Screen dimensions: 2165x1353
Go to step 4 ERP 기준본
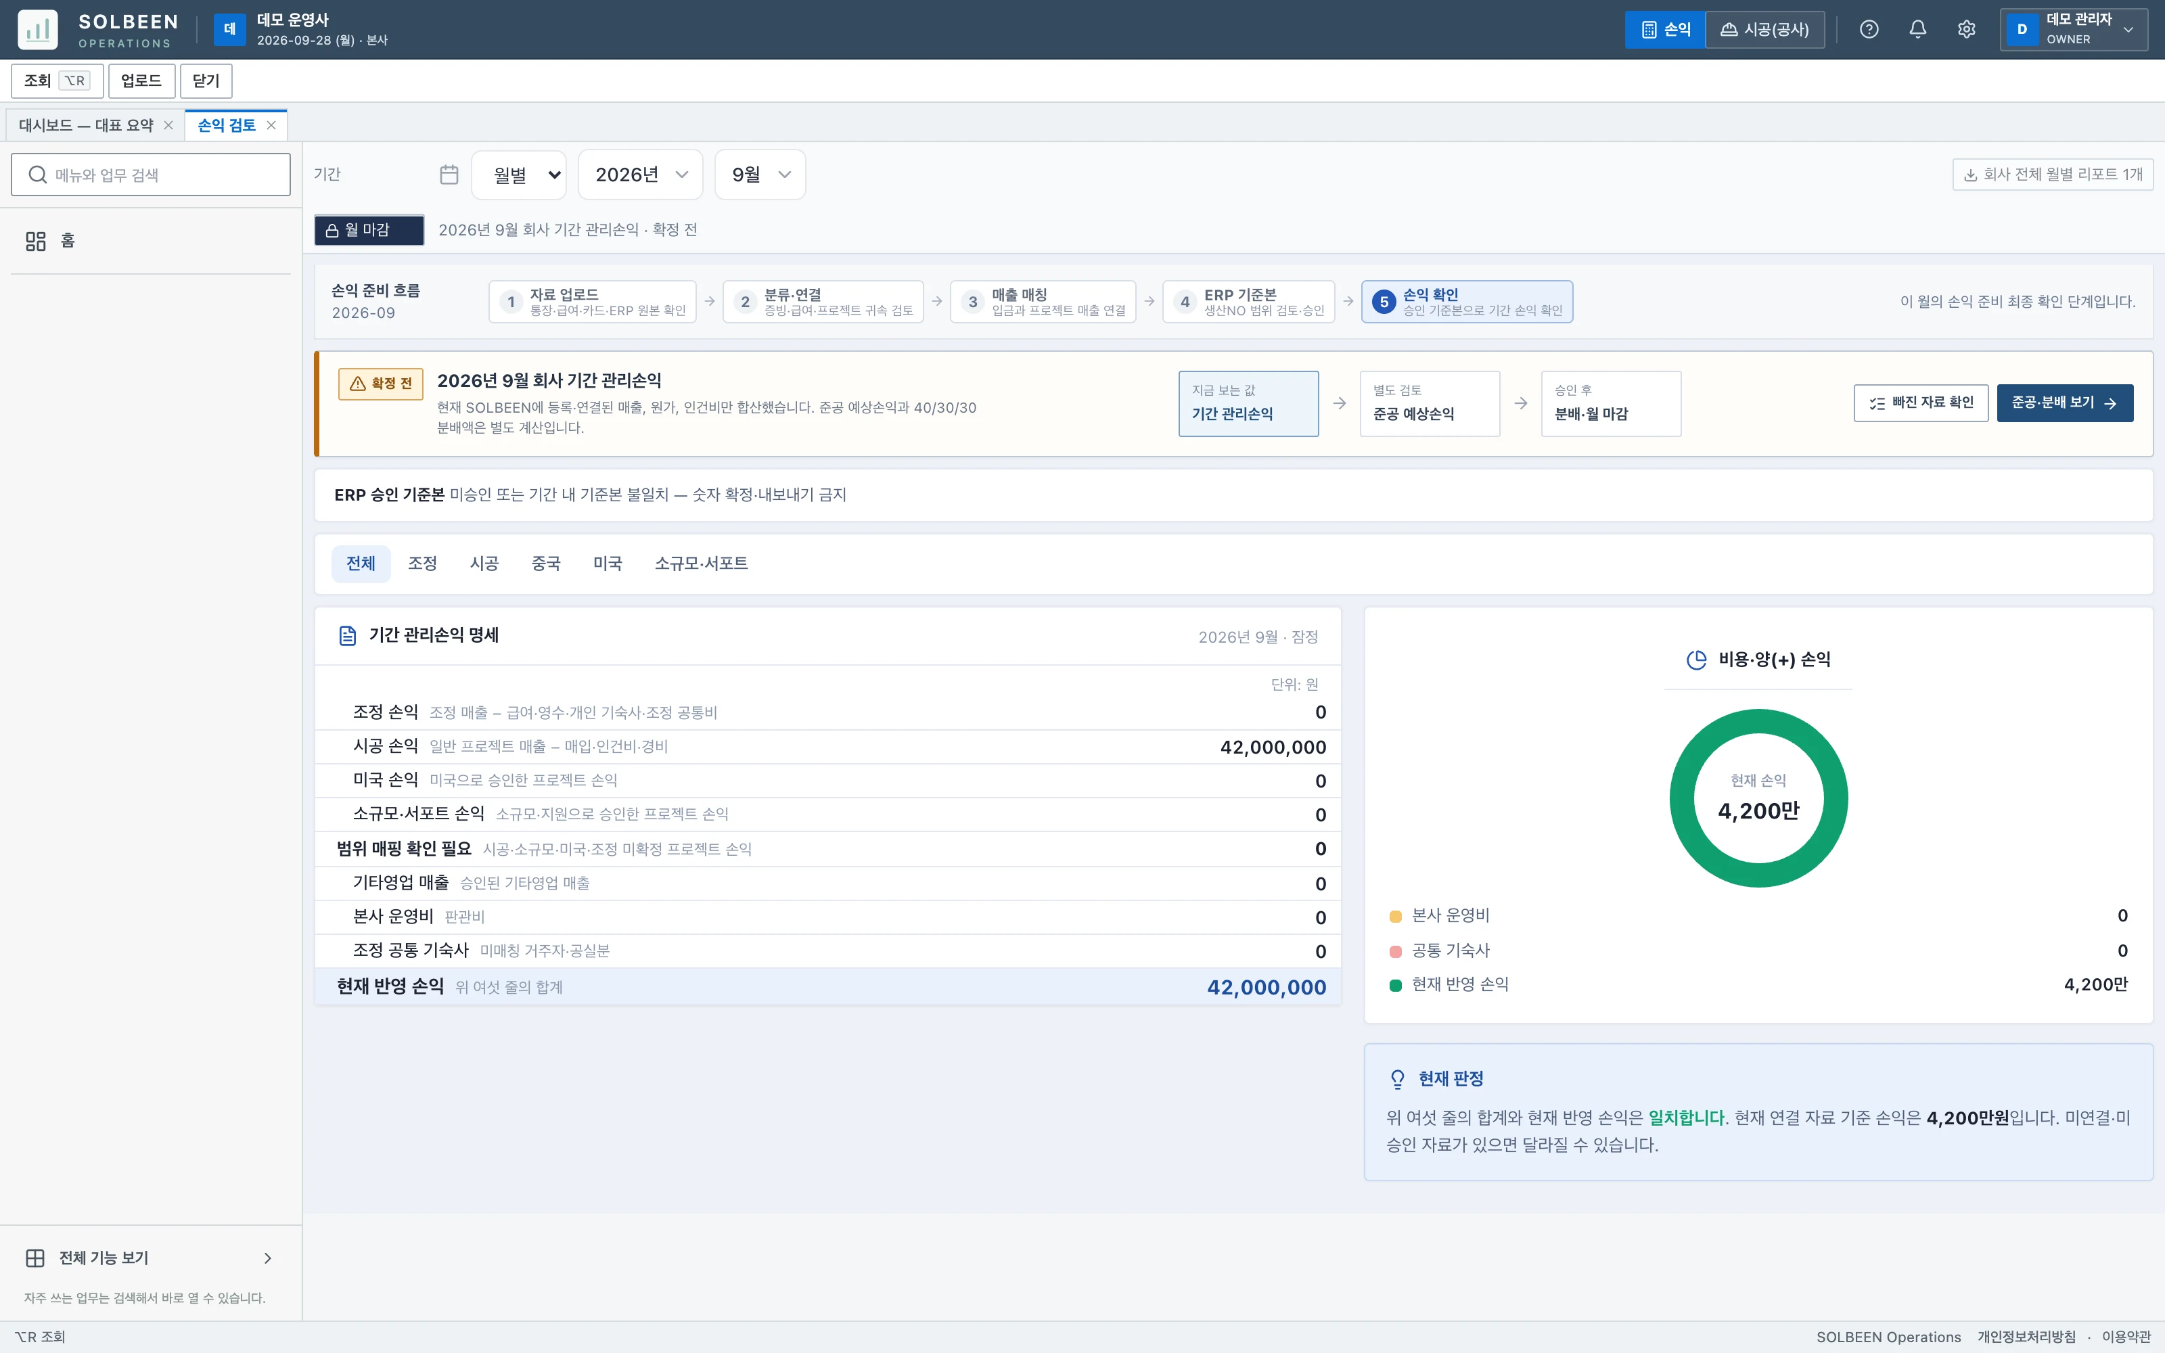tap(1249, 302)
